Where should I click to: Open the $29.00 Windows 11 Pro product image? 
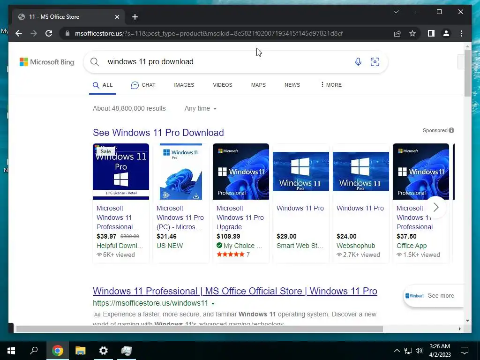[301, 172]
